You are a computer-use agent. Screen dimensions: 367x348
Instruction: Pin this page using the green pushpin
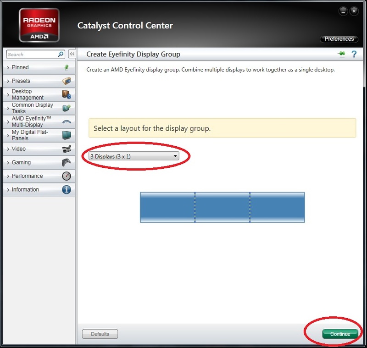click(x=341, y=54)
